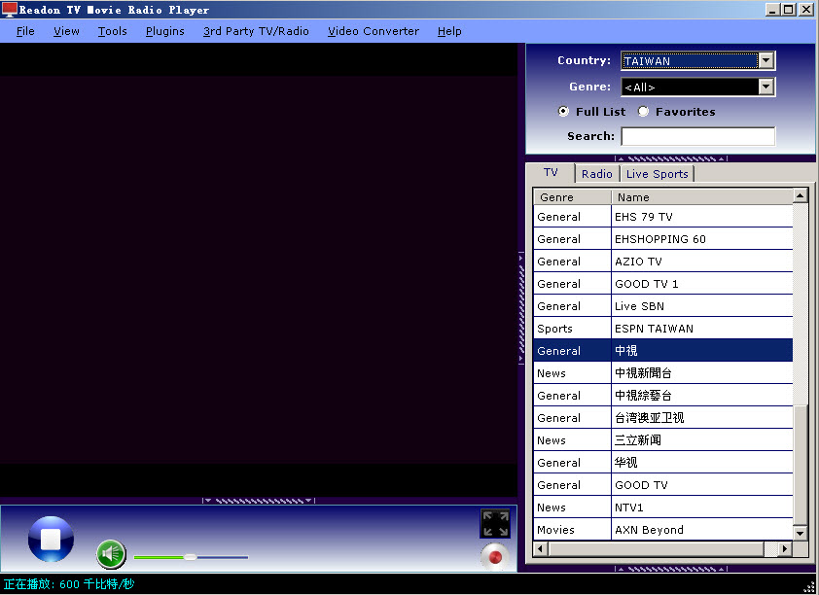Select the GOOD TV channel row

[x=662, y=485]
